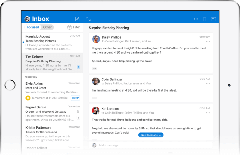Select Tim Deboer's Surprise Birthday Planning email
The height and width of the screenshot is (162, 240).
pos(52,63)
